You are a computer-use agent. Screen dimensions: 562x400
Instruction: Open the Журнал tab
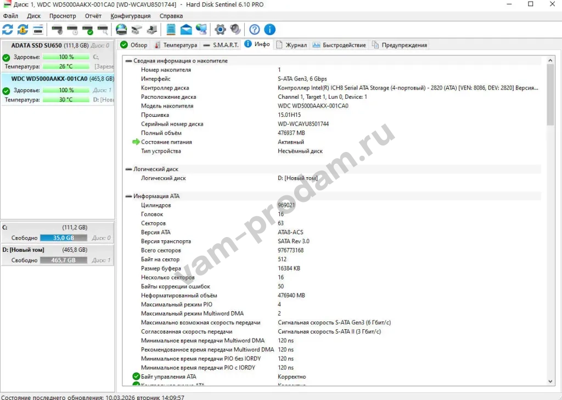(x=291, y=45)
